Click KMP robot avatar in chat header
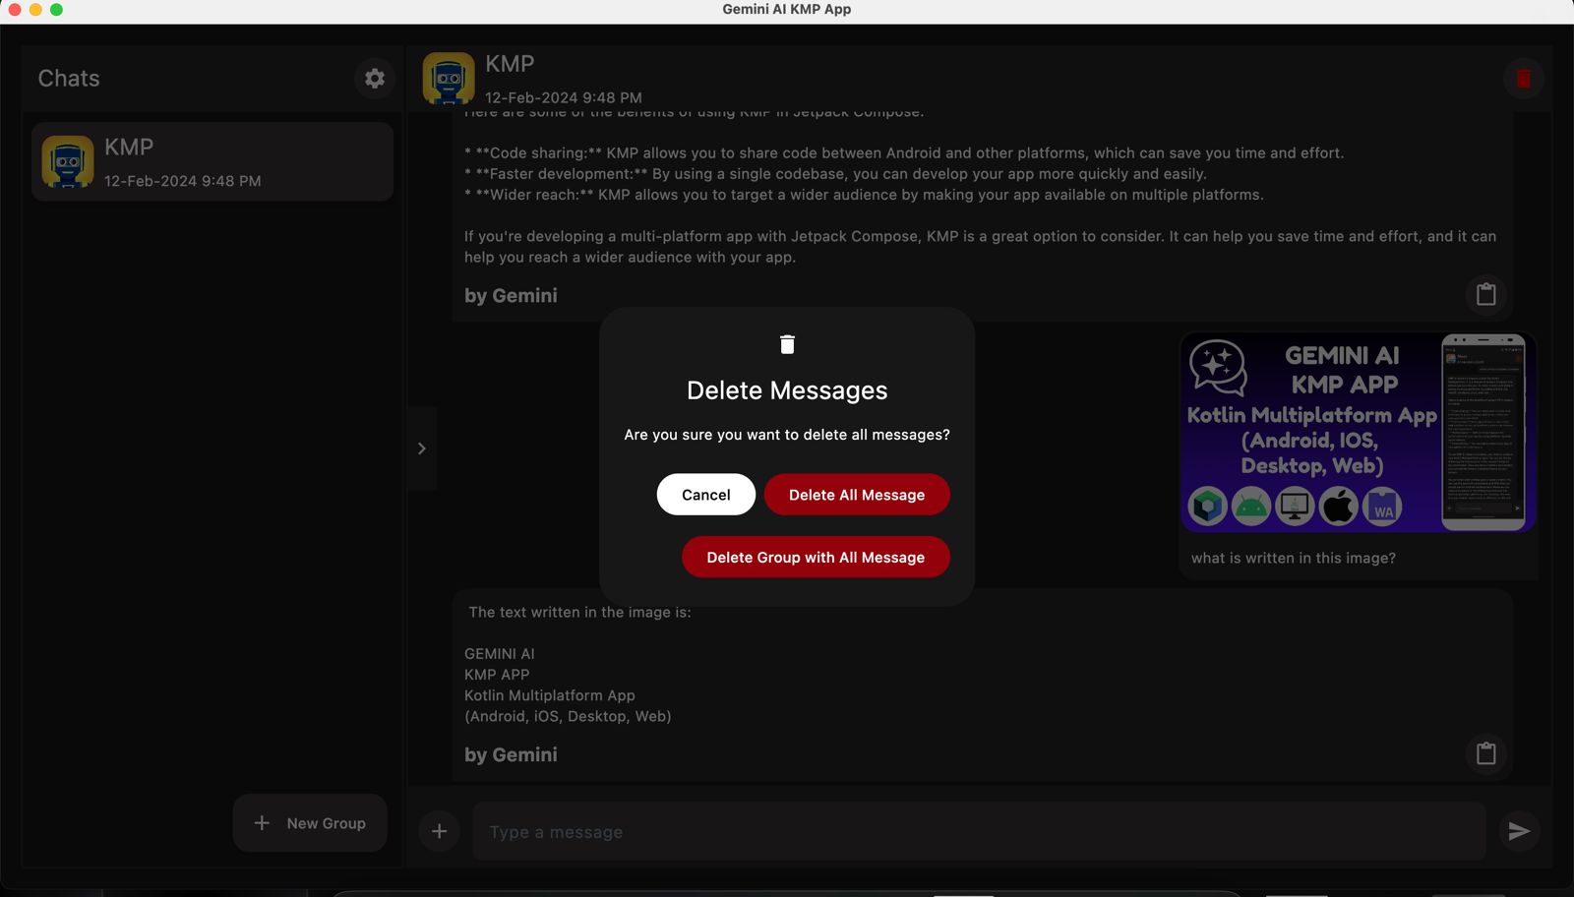This screenshot has height=897, width=1574. pyautogui.click(x=449, y=79)
